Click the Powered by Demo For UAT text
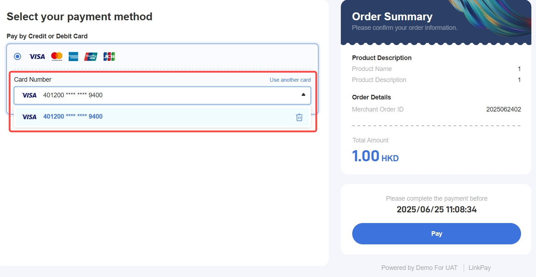536x277 pixels. [x=419, y=268]
